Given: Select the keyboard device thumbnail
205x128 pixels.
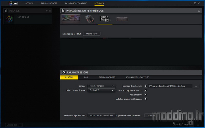Looking at the screenshot, I should [x=71, y=19].
